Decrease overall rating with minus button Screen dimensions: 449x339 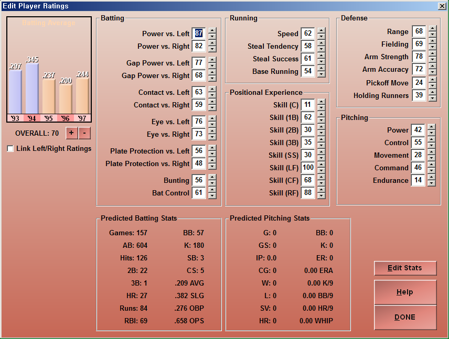(85, 133)
